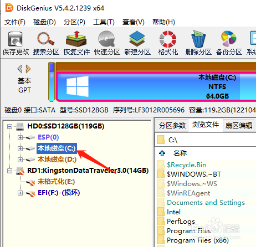Click the 搜索分区 search partition icon
The height and width of the screenshot is (247, 256).
pos(46,39)
